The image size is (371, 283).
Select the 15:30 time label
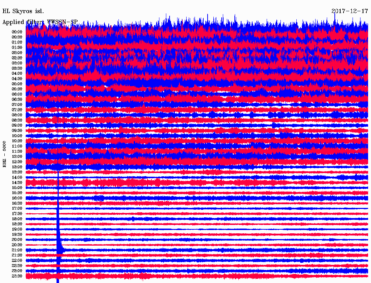coord(17,193)
